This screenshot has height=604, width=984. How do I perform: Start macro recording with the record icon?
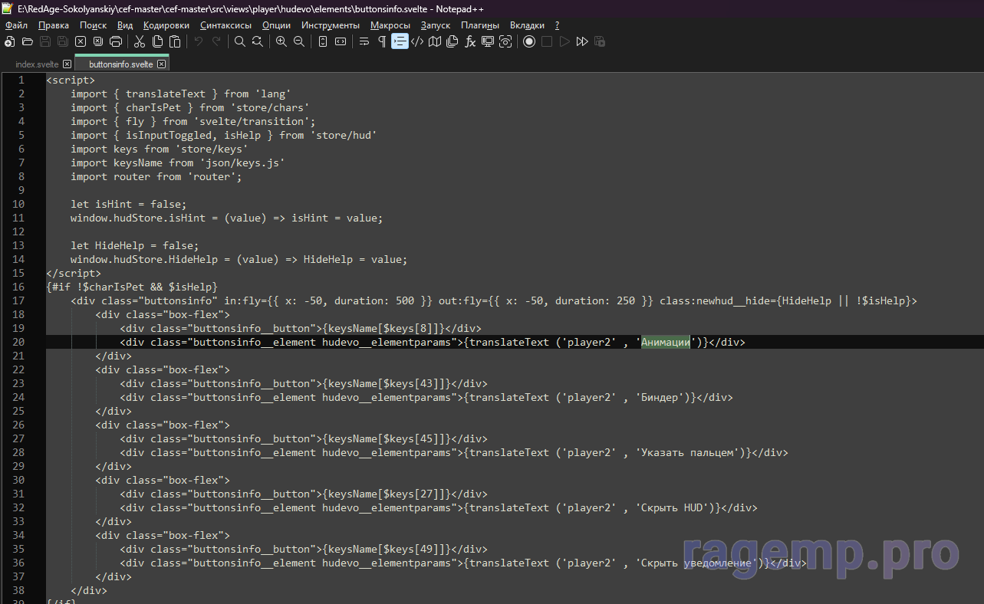pos(529,41)
